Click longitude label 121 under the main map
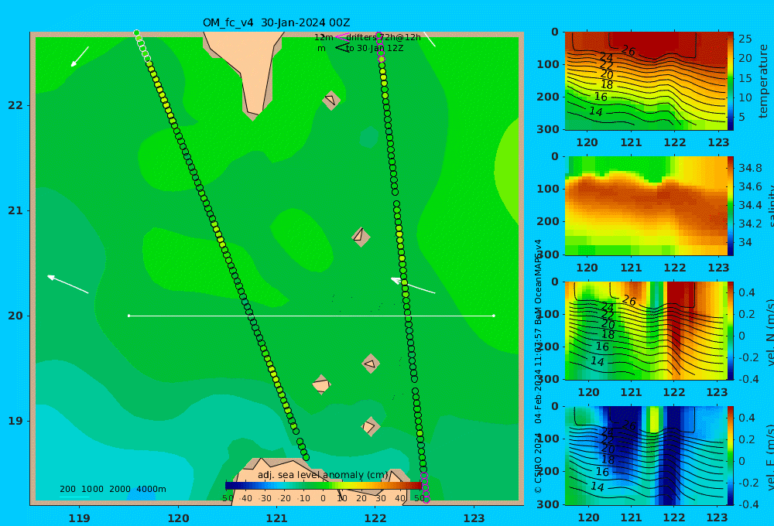The height and width of the screenshot is (526, 774). coord(277,518)
